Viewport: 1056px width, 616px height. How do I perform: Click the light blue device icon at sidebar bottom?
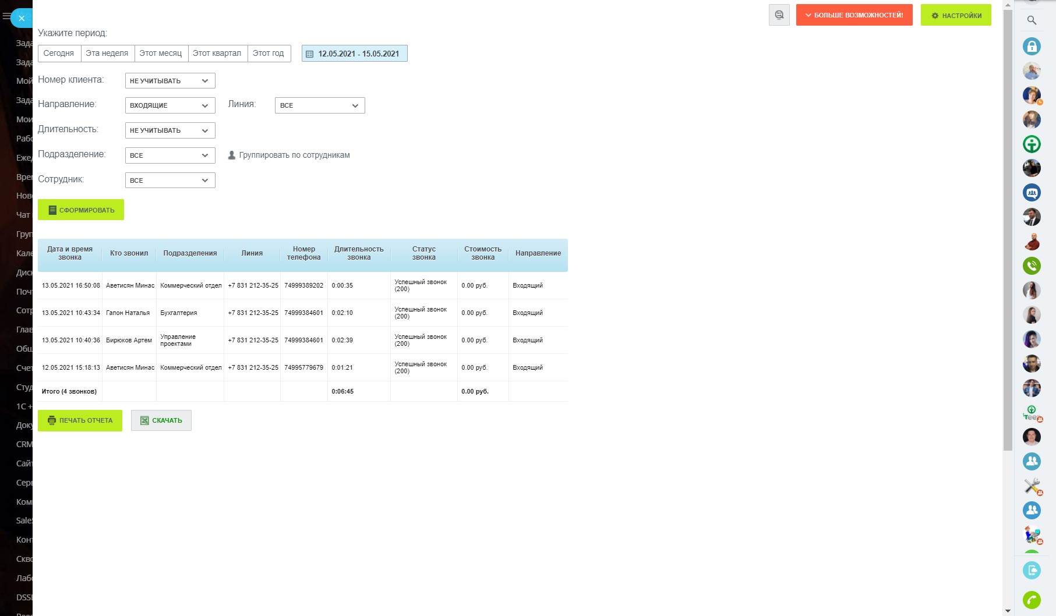(1032, 570)
